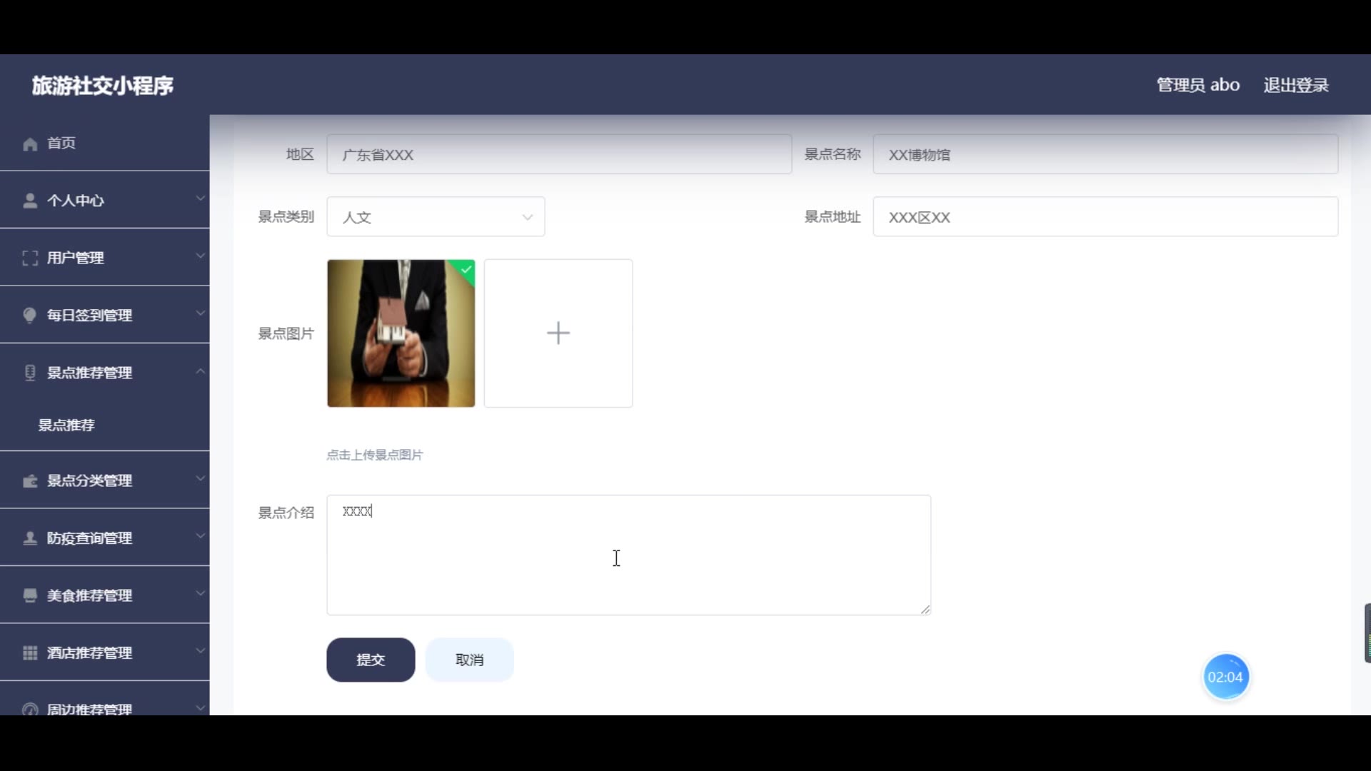Open 首页 menu item
Screen dimensions: 1371x771
(x=105, y=143)
